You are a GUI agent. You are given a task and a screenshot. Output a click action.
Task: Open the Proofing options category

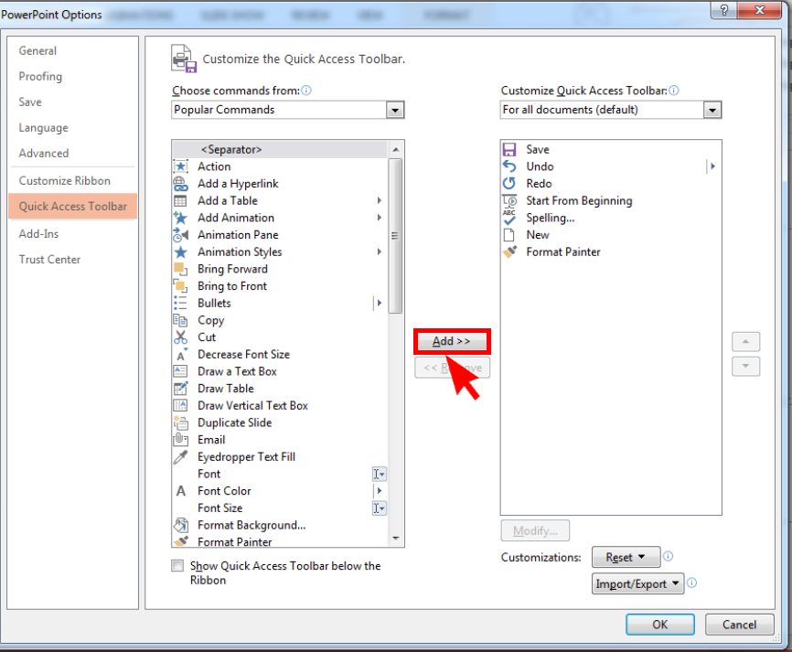point(40,77)
